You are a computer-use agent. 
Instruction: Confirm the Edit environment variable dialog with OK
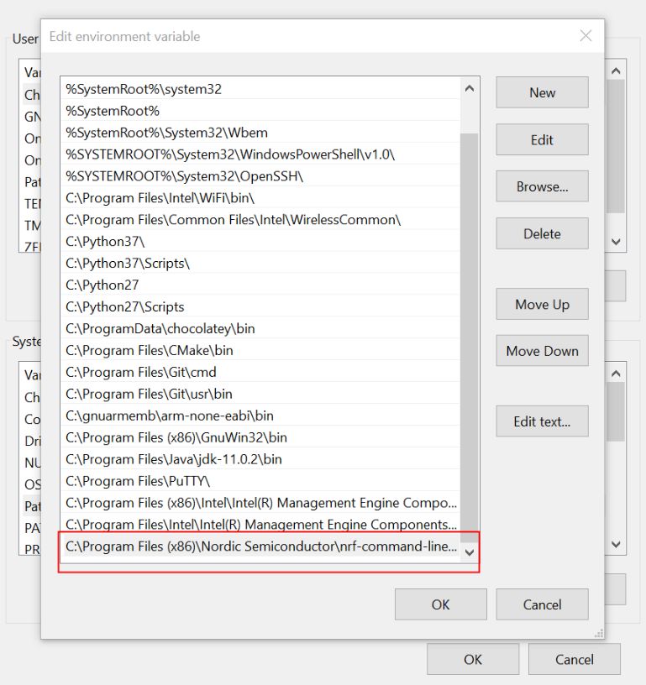pyautogui.click(x=440, y=604)
